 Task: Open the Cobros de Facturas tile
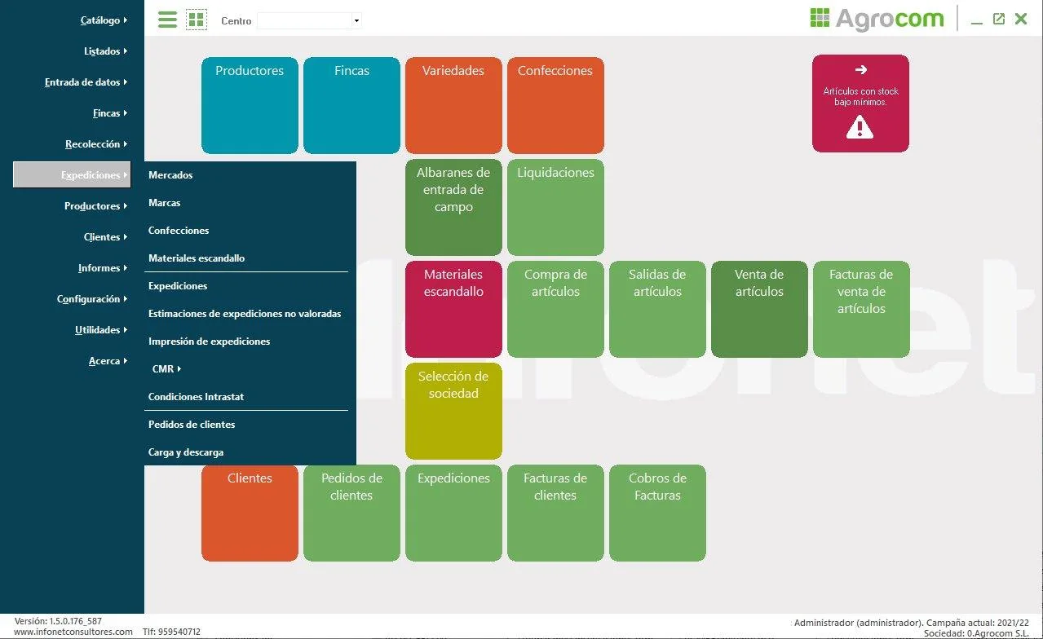tap(657, 513)
